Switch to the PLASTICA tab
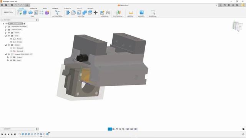Viewport: 246px width, 138px height. pyautogui.click(x=67, y=8)
